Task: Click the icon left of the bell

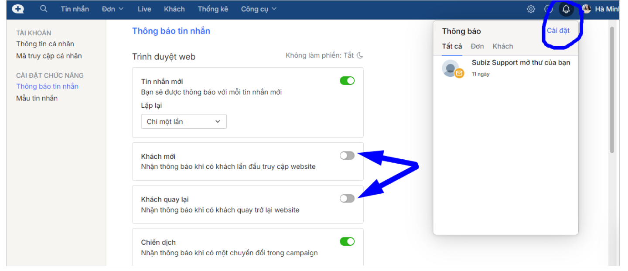Action: [x=549, y=9]
